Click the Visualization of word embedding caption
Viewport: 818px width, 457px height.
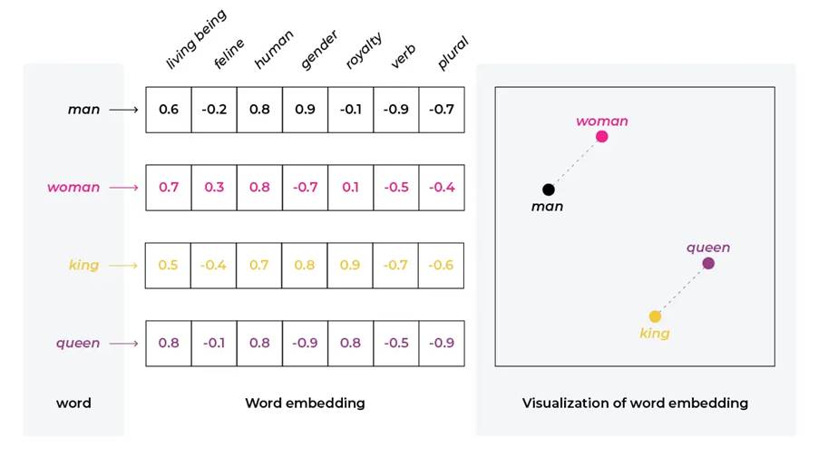coord(635,403)
